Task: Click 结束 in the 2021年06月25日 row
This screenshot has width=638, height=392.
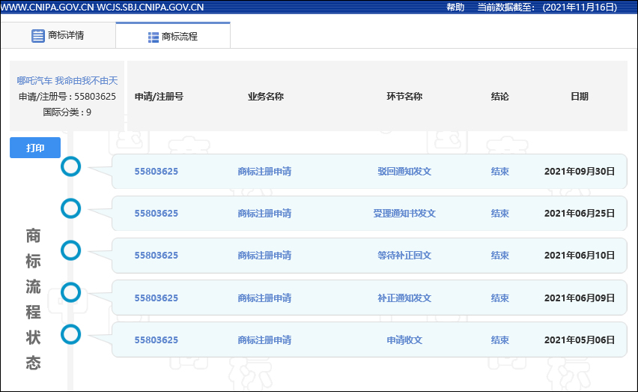Action: tap(499, 214)
